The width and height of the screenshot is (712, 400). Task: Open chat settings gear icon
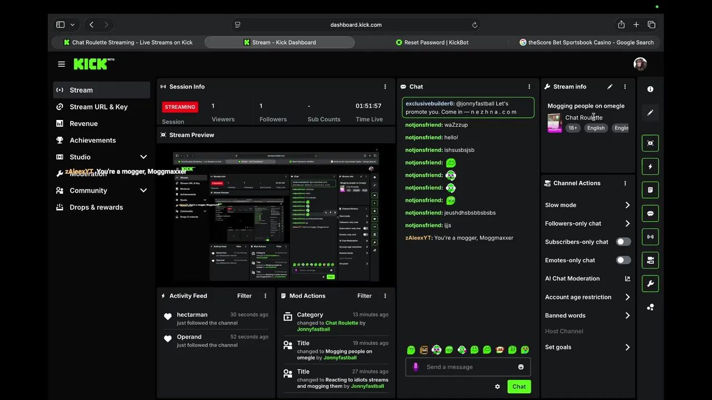(x=497, y=387)
